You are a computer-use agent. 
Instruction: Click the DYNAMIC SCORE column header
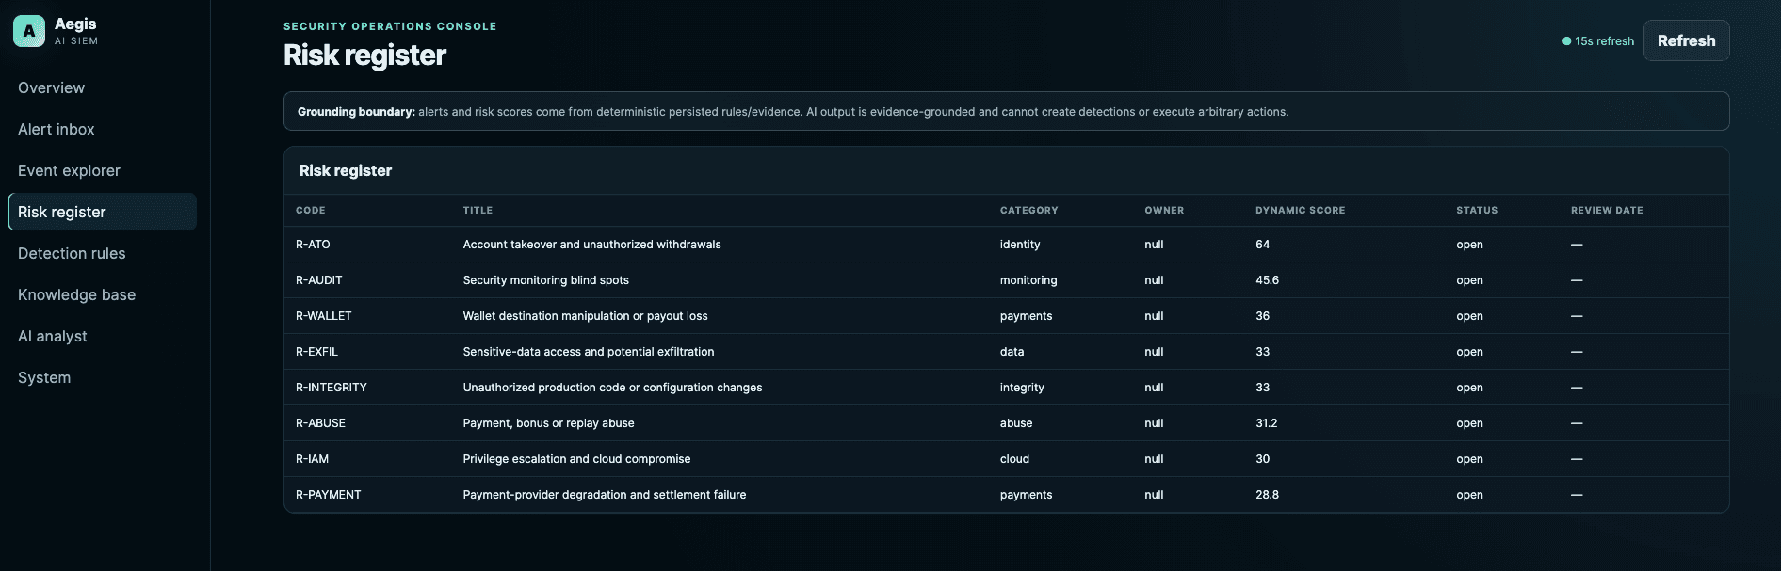1300,211
